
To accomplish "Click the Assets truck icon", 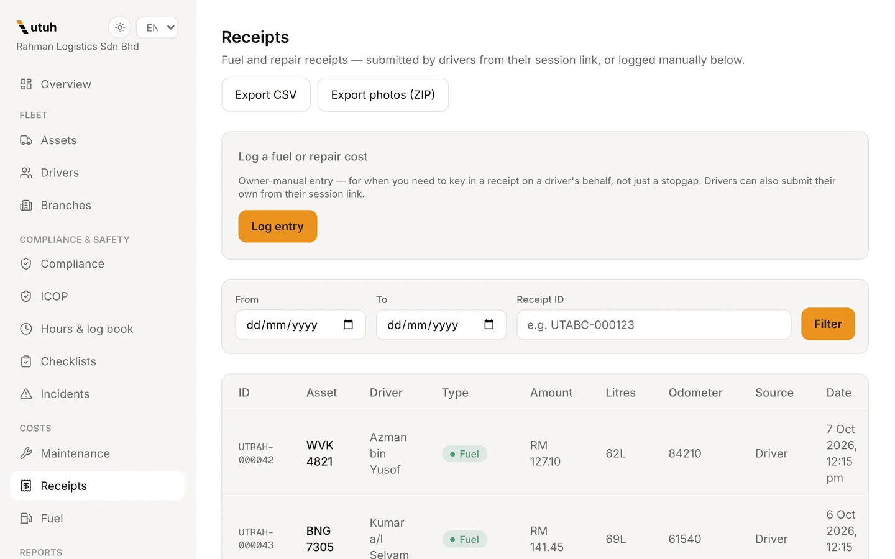I will coord(26,140).
